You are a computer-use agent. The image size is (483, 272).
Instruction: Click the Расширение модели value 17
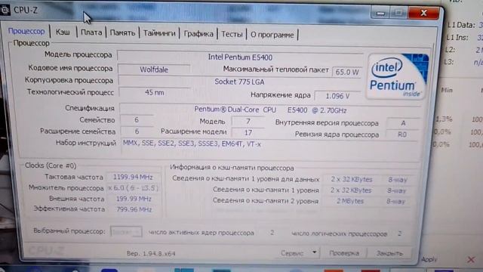[248, 133]
